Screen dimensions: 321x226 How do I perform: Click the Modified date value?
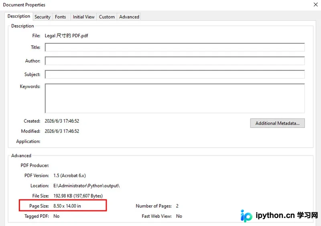point(62,131)
